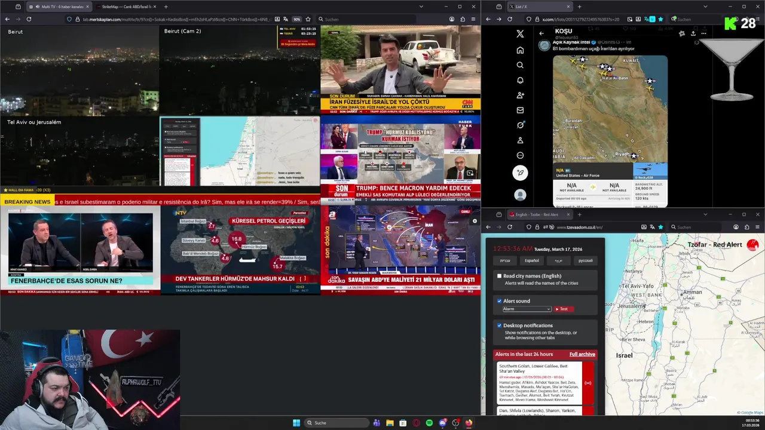Open the tab list dropdown in X window
765x430 pixels.
705,7
